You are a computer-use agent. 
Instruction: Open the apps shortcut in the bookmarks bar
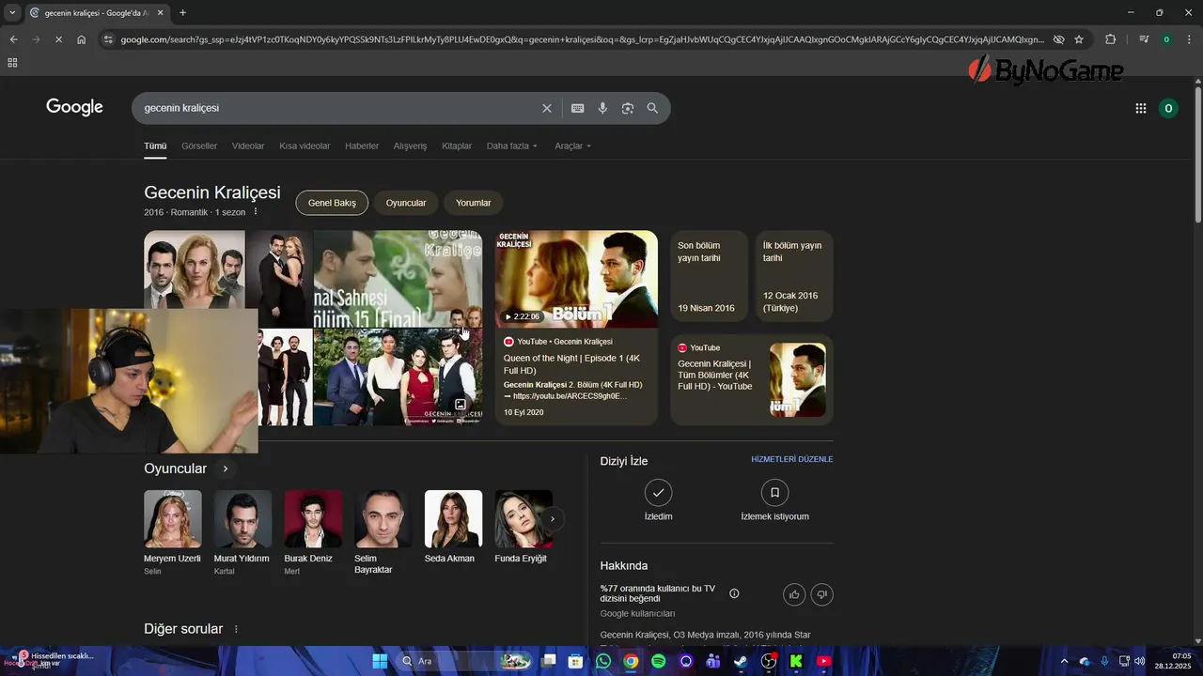[12, 63]
